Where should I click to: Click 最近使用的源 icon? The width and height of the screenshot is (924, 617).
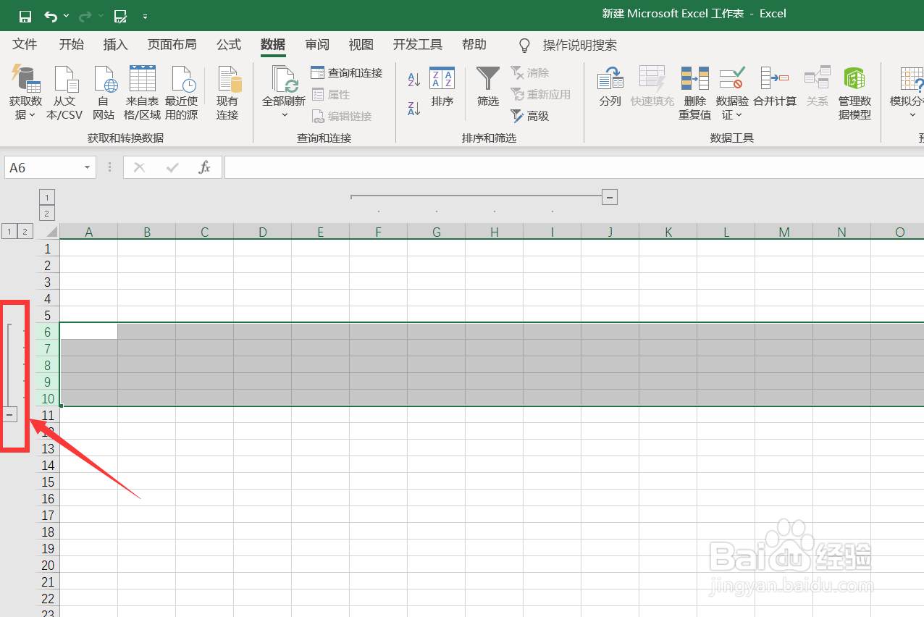click(182, 93)
